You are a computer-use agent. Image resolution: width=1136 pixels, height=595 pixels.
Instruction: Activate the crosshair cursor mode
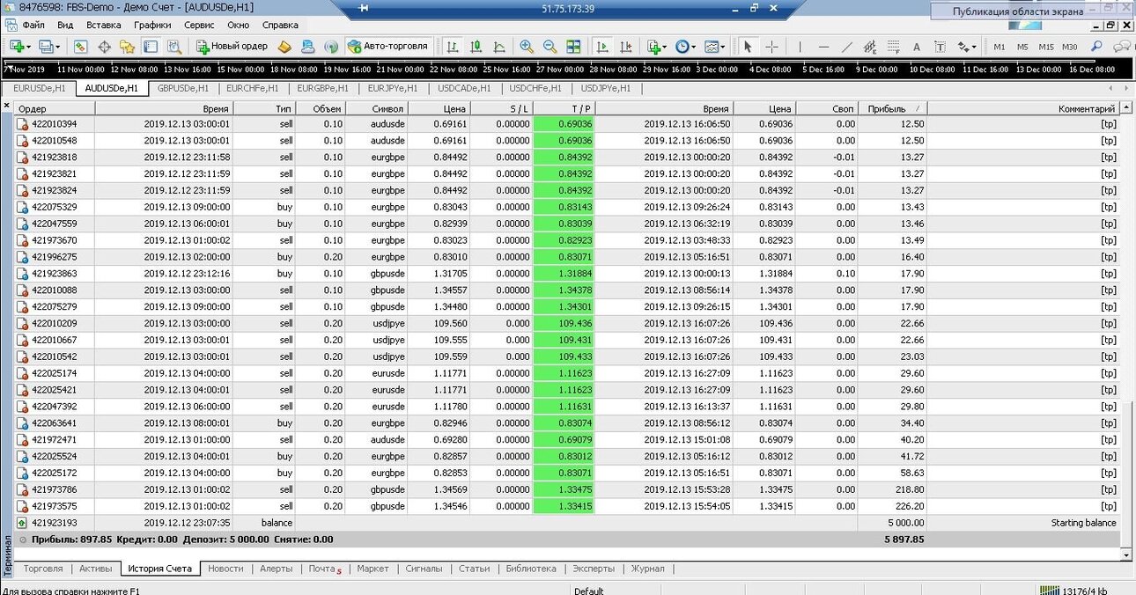coord(771,47)
